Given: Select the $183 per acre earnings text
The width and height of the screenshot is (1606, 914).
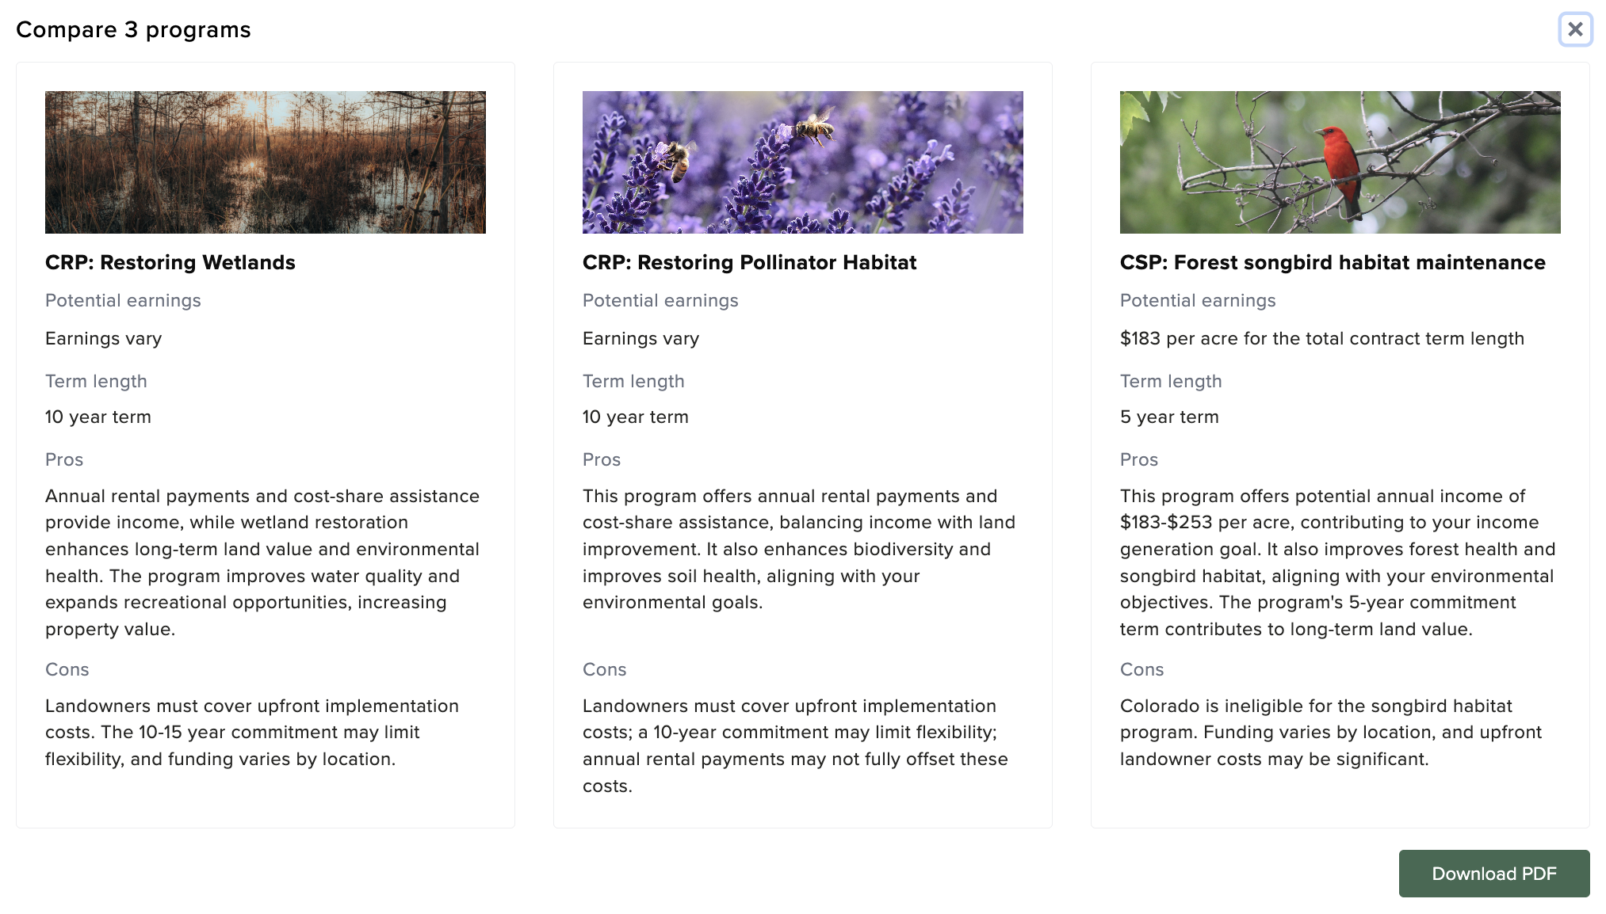Looking at the screenshot, I should 1321,338.
